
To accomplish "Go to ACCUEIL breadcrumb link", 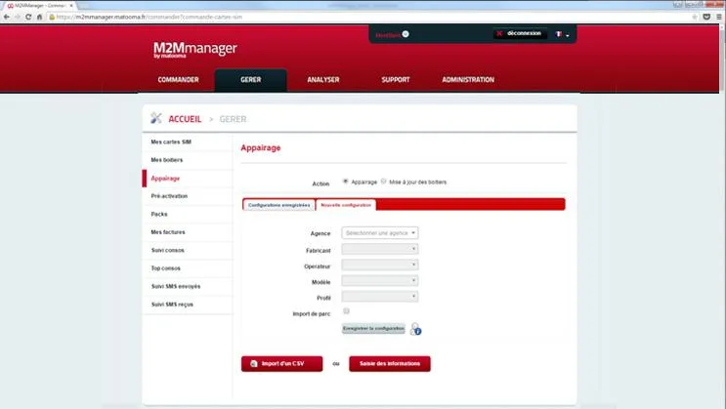I will [x=185, y=119].
